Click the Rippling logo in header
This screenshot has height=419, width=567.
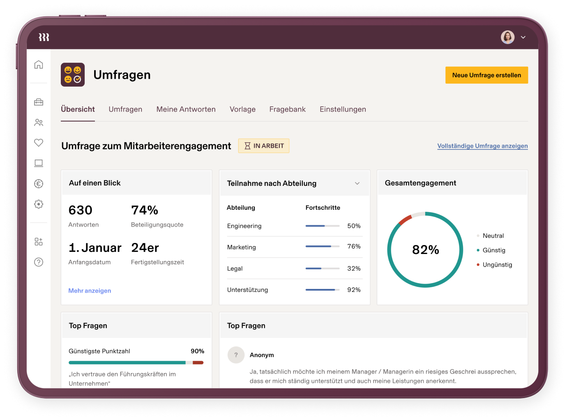coord(44,37)
